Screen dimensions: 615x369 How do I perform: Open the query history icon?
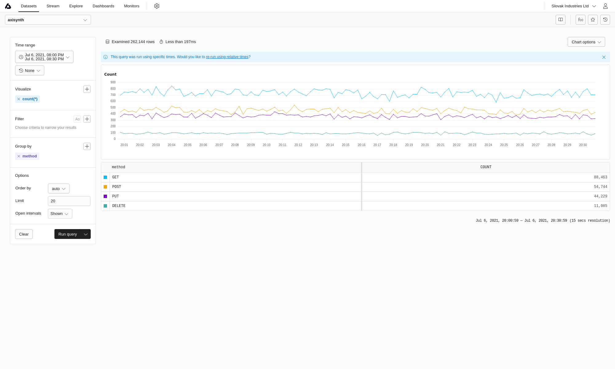pyautogui.click(x=605, y=20)
